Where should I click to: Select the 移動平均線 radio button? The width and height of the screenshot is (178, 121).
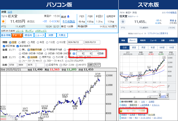[28, 50]
